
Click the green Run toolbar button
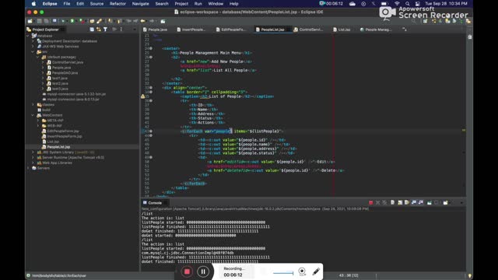click(x=72, y=21)
